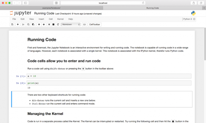
Task: Insert a cell below with plus icon
Action: point(18,24)
